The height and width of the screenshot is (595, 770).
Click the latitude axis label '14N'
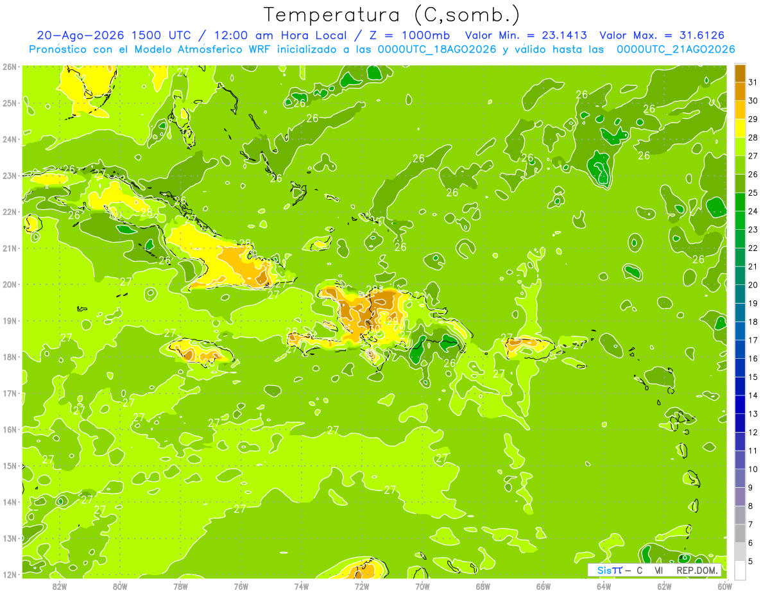[10, 502]
